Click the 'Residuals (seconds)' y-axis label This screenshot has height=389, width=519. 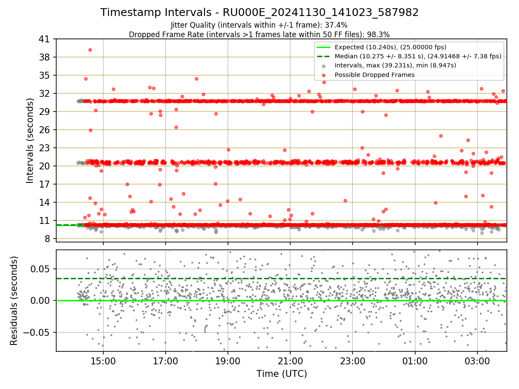14,300
